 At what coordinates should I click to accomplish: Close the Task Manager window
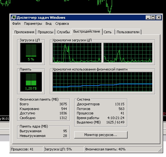click(x=159, y=18)
